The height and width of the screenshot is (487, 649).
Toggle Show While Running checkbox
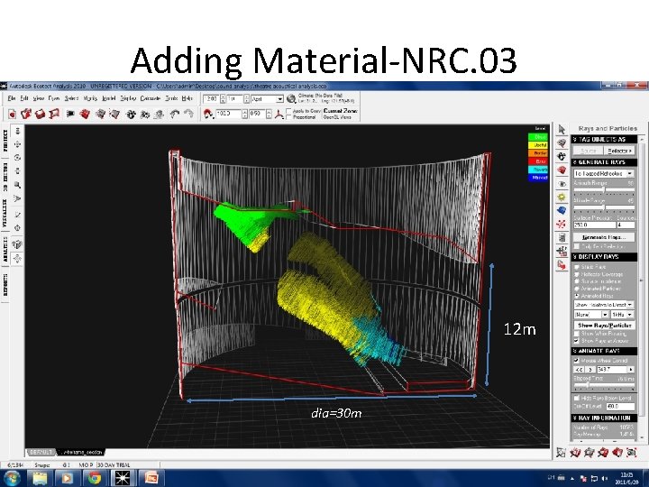tap(577, 334)
